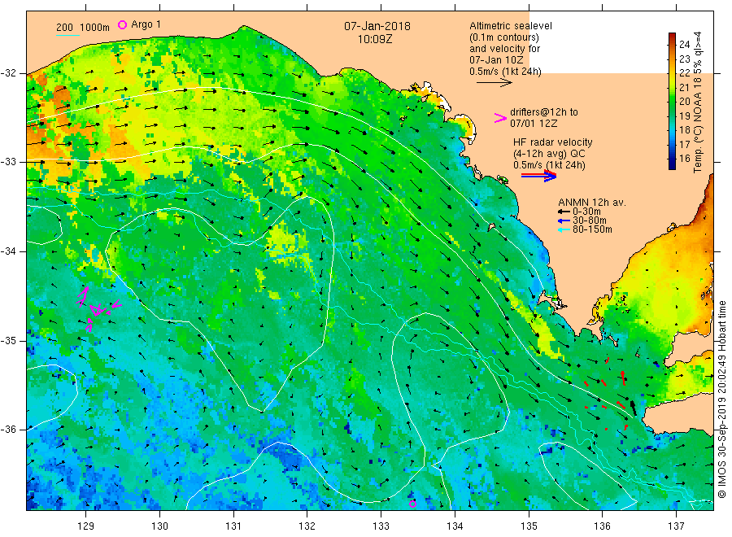
Task: Click the 'Argo 1' legend label
Action: click(x=146, y=24)
